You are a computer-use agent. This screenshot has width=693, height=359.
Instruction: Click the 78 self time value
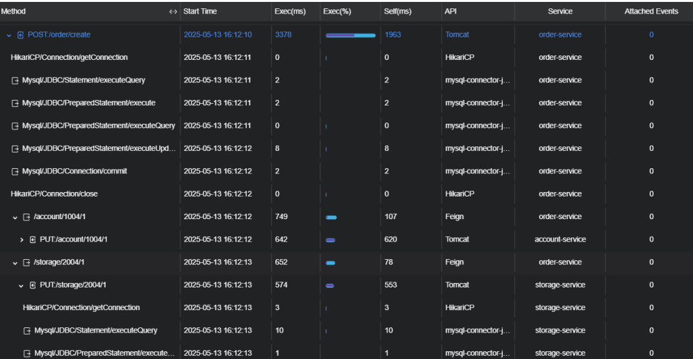coord(389,262)
